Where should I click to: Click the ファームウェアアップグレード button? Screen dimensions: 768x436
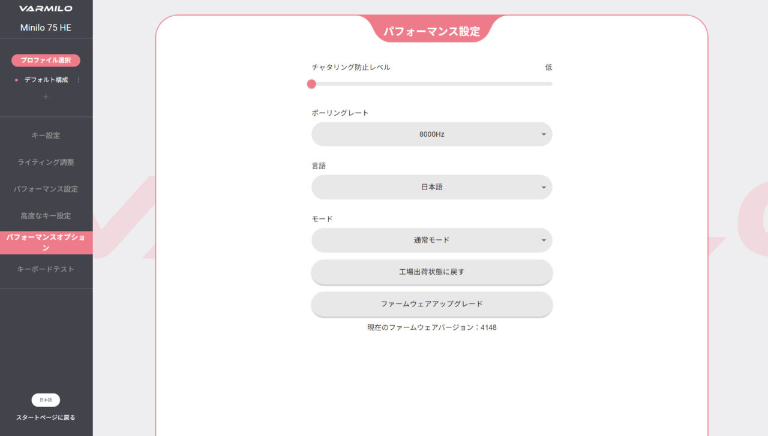[x=432, y=304]
